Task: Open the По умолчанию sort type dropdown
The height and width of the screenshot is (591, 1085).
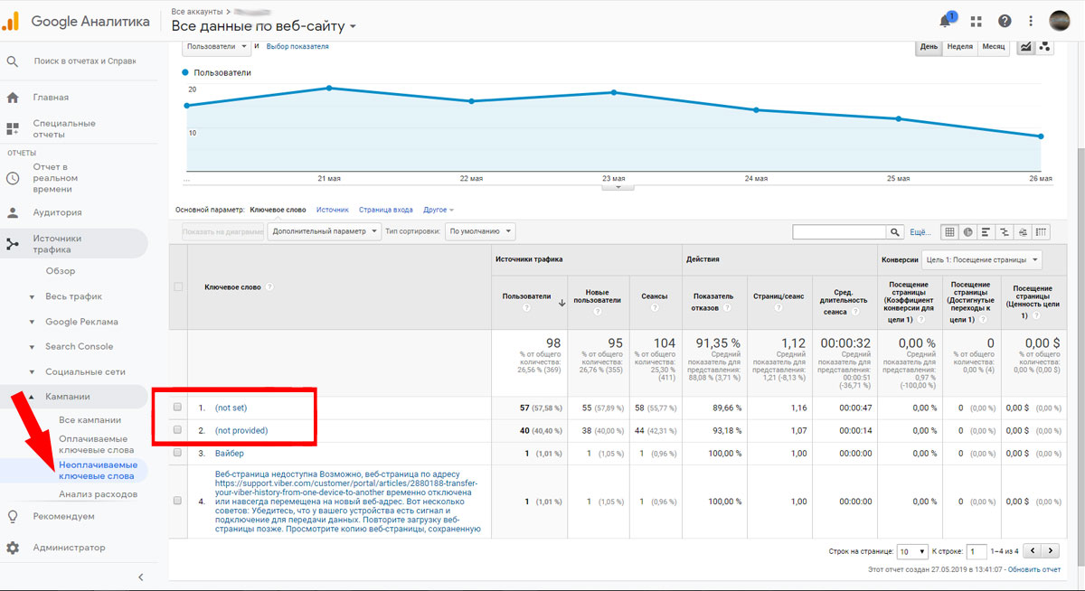Action: tap(479, 231)
